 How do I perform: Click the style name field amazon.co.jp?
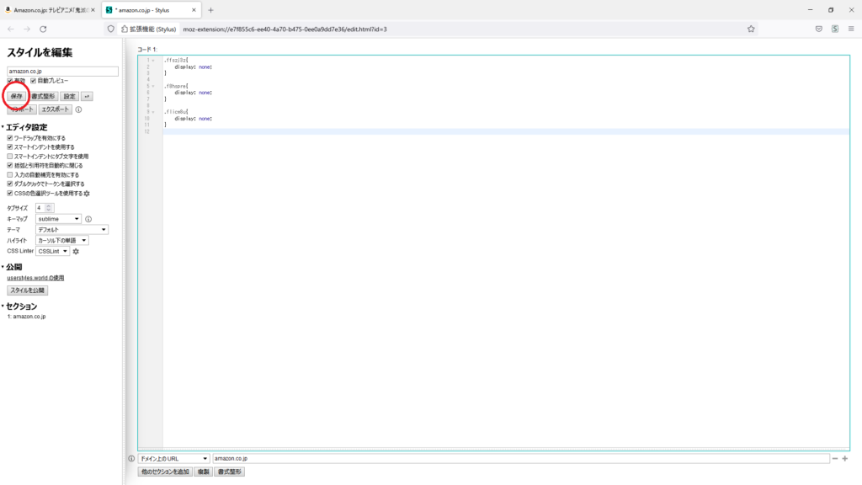pos(62,72)
